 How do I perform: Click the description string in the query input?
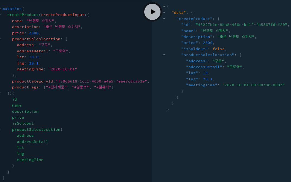tap(62, 27)
